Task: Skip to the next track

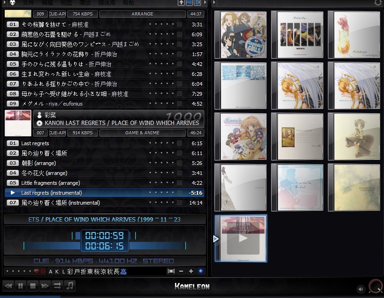Action: 45,286
